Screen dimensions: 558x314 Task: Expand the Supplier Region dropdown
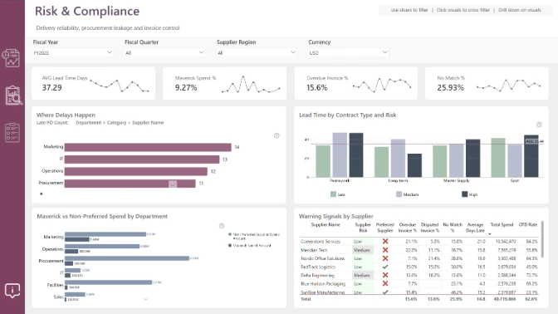coord(257,52)
